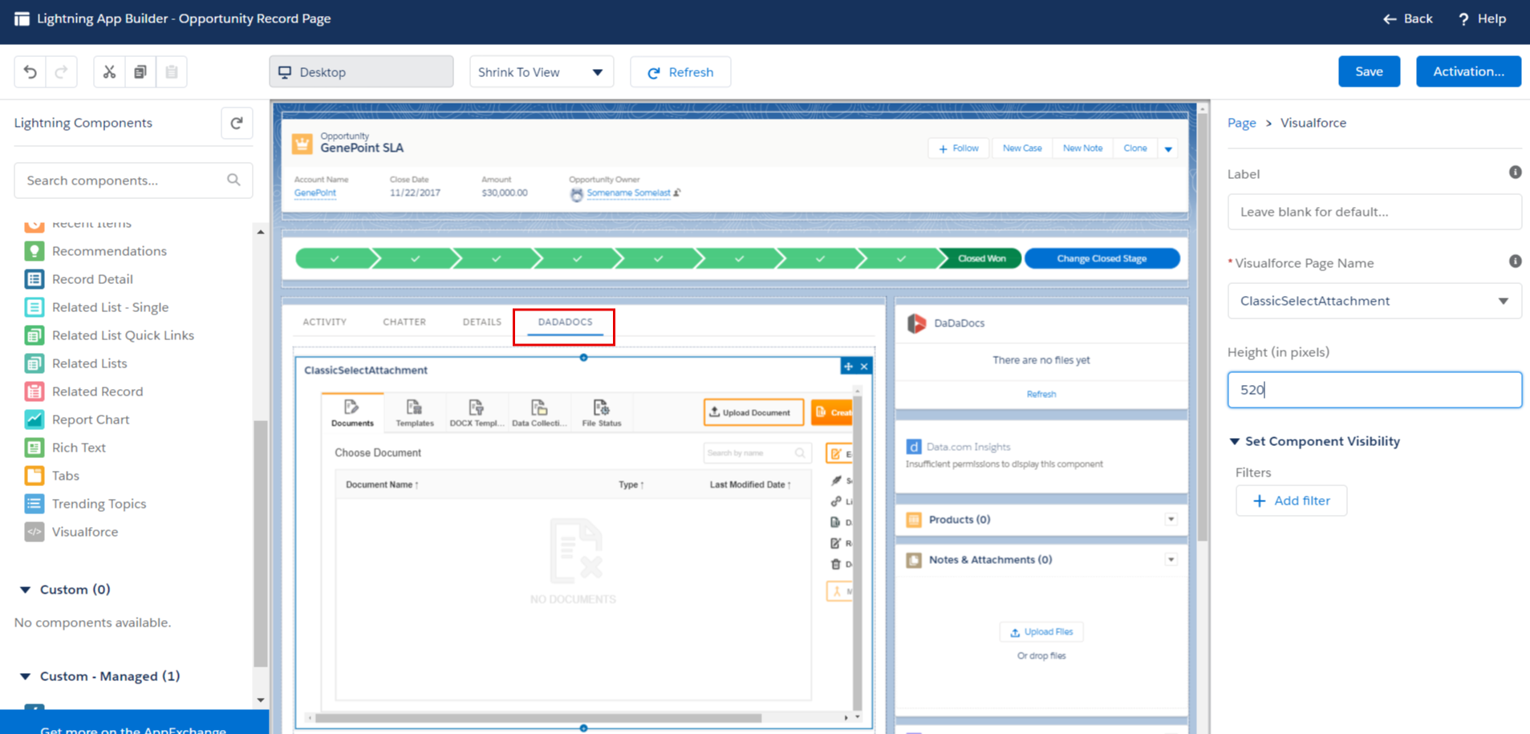
Task: Delete the ClassicSelectAttachment component with X
Action: point(864,367)
